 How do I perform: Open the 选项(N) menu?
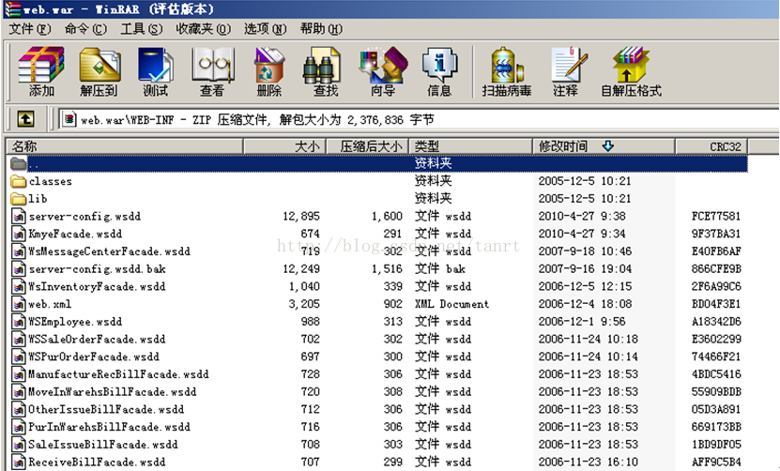(x=265, y=29)
